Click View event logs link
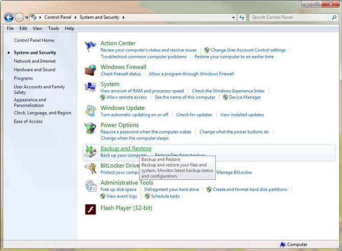Screen dimensions: 342x251 point(122,196)
